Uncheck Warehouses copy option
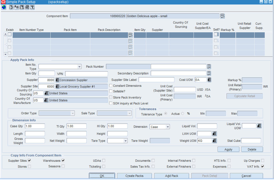 point(63,160)
